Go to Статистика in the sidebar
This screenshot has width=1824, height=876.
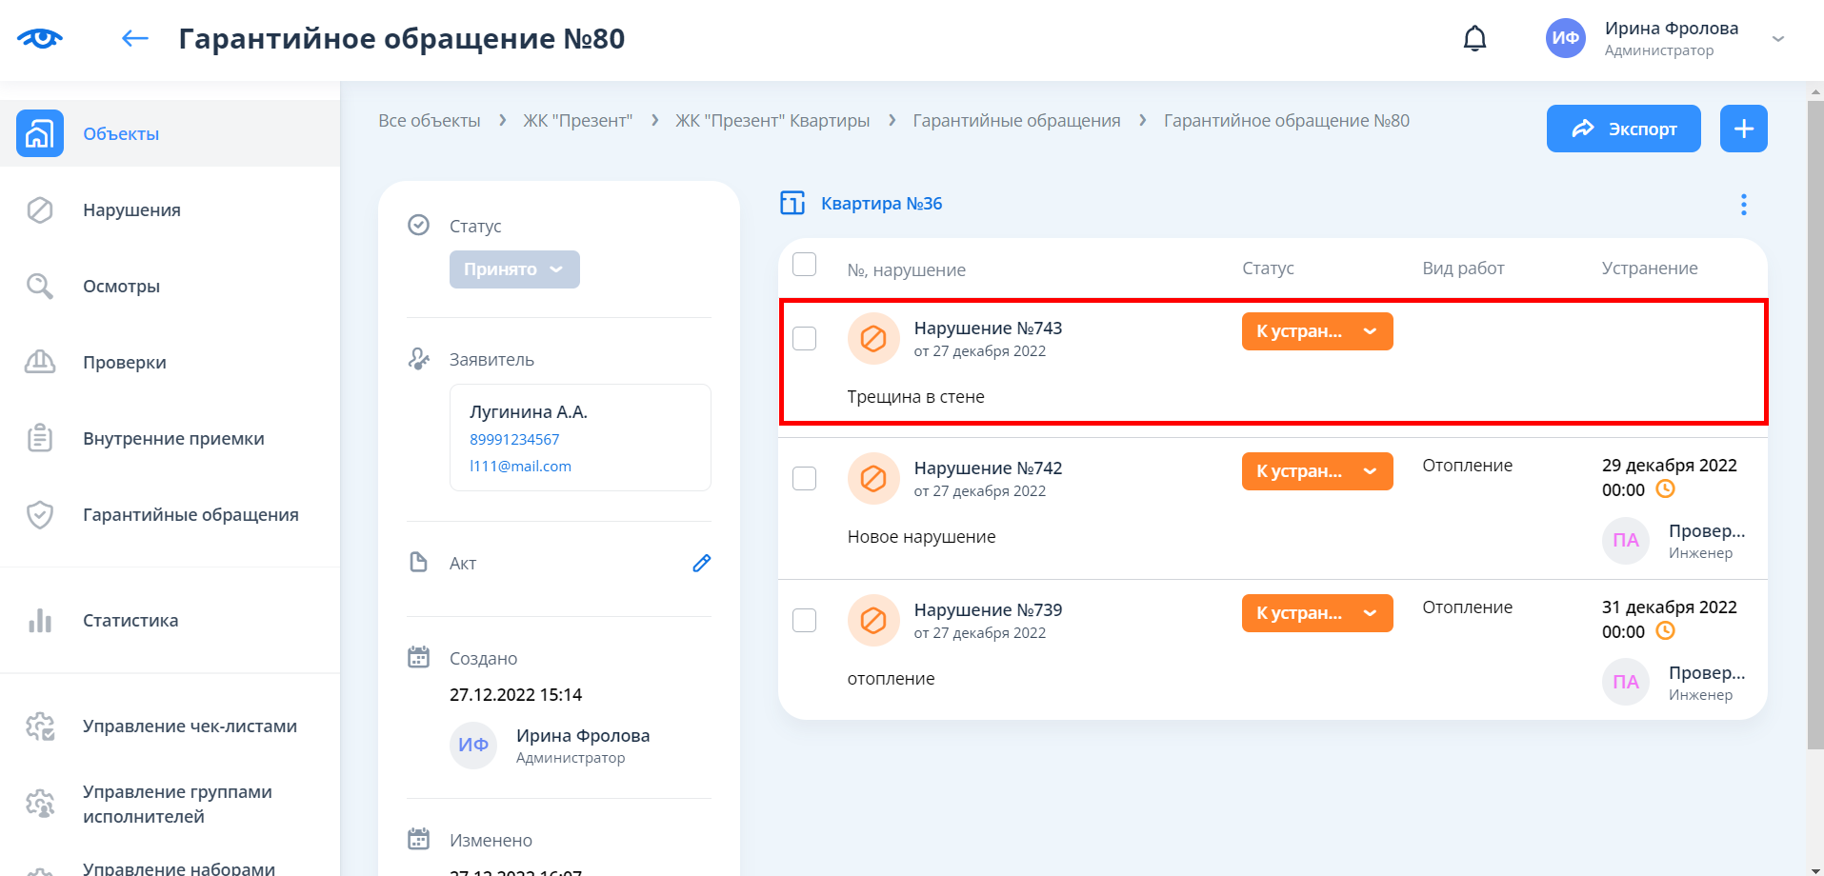[130, 621]
